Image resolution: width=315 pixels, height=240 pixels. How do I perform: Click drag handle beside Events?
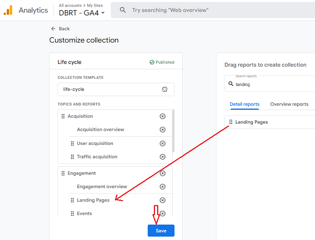click(72, 214)
